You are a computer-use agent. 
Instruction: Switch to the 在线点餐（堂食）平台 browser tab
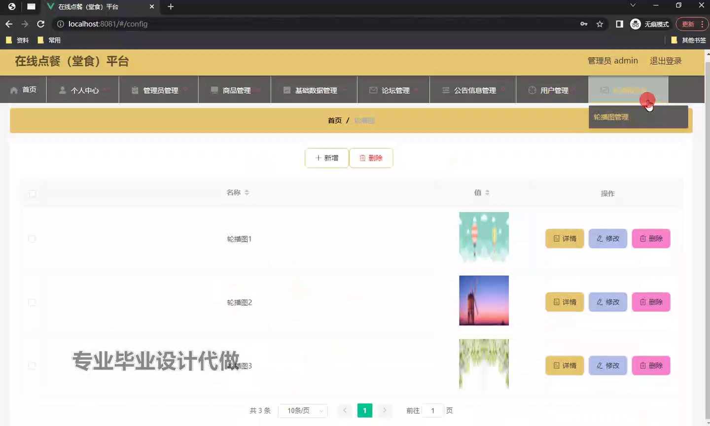[x=101, y=7]
